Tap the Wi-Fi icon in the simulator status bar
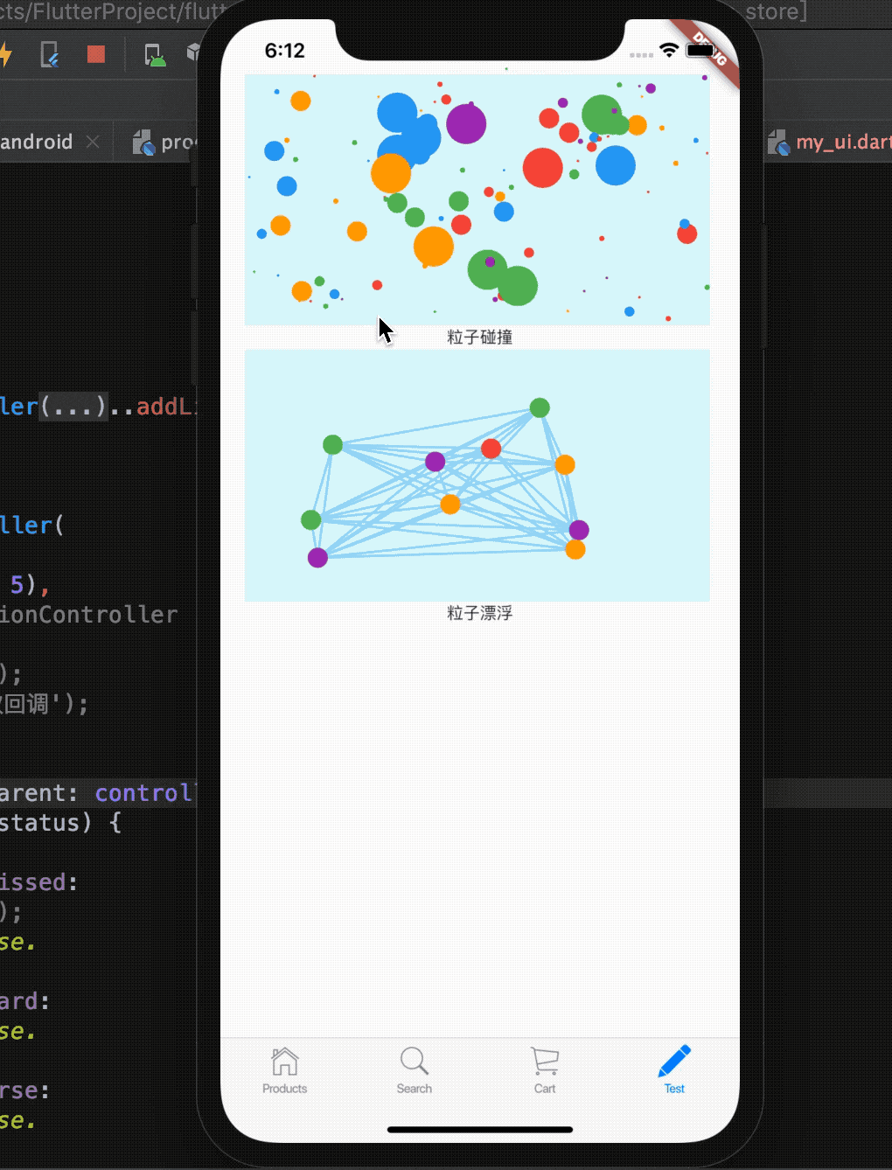892x1170 pixels. tap(669, 51)
